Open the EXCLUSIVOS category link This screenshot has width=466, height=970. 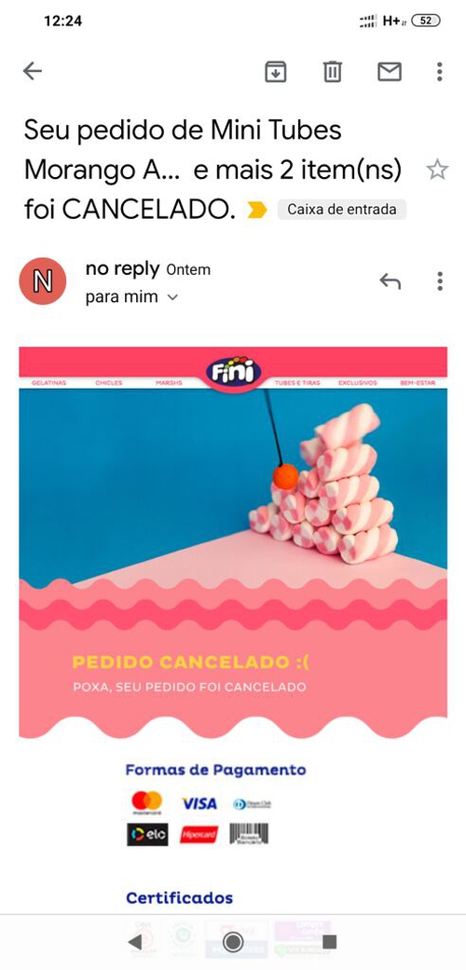point(358,383)
